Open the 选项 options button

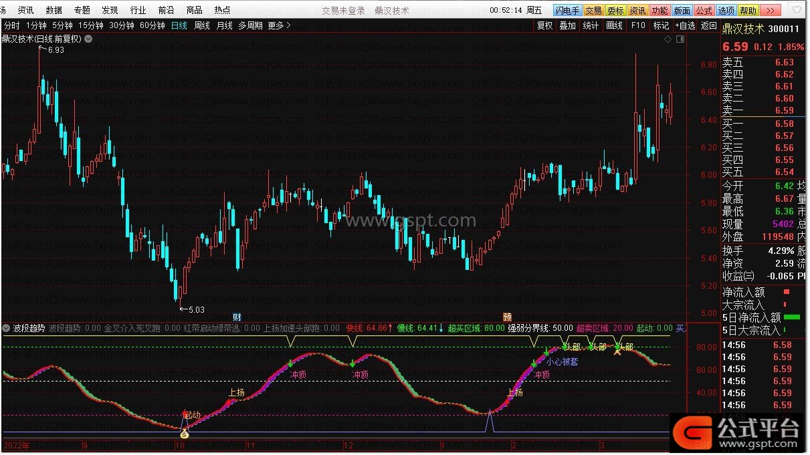tap(726, 10)
